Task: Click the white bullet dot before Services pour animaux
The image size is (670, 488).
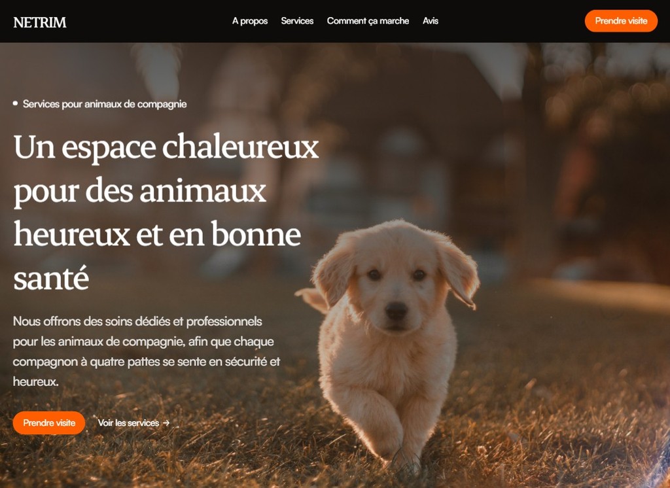Action: pyautogui.click(x=16, y=103)
